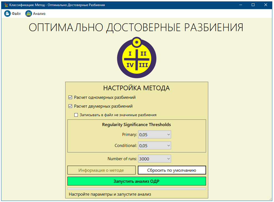Click the sun symbol atop the logo
274x202 pixels.
[136, 42]
